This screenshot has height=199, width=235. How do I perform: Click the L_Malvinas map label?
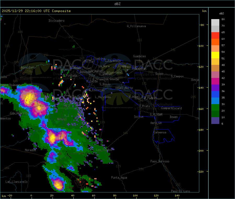click(x=103, y=97)
